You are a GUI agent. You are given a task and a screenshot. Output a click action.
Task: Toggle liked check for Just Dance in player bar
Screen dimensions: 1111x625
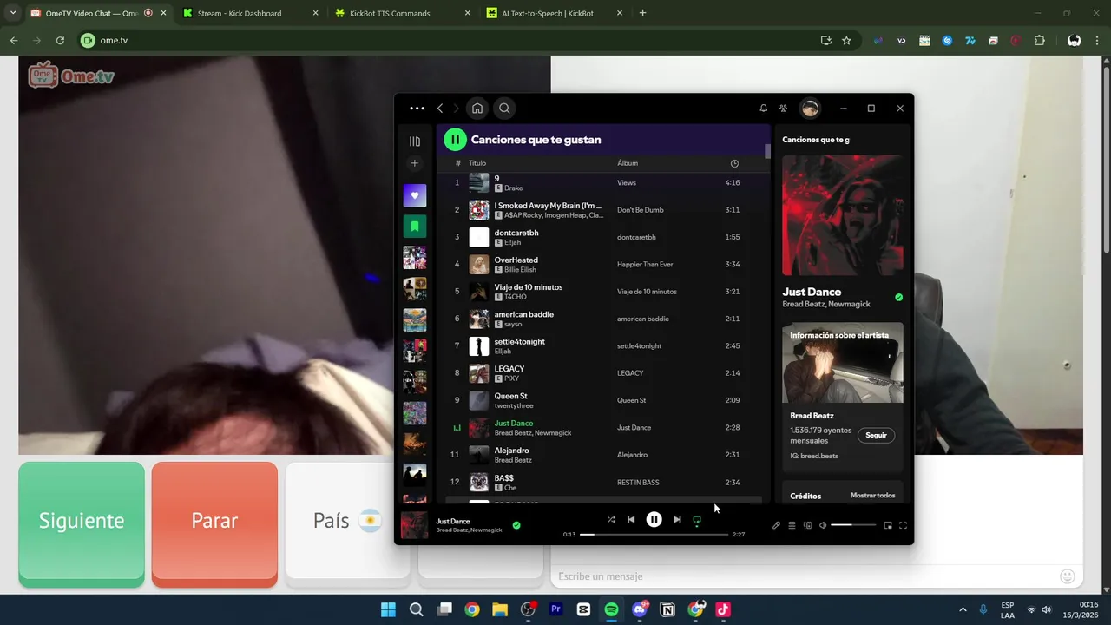[516, 525]
